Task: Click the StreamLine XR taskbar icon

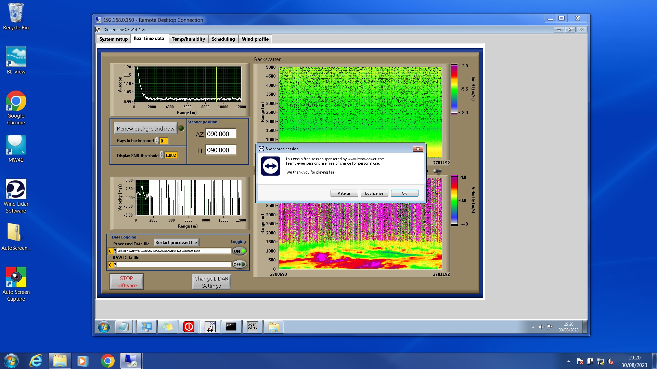Action: click(x=210, y=327)
